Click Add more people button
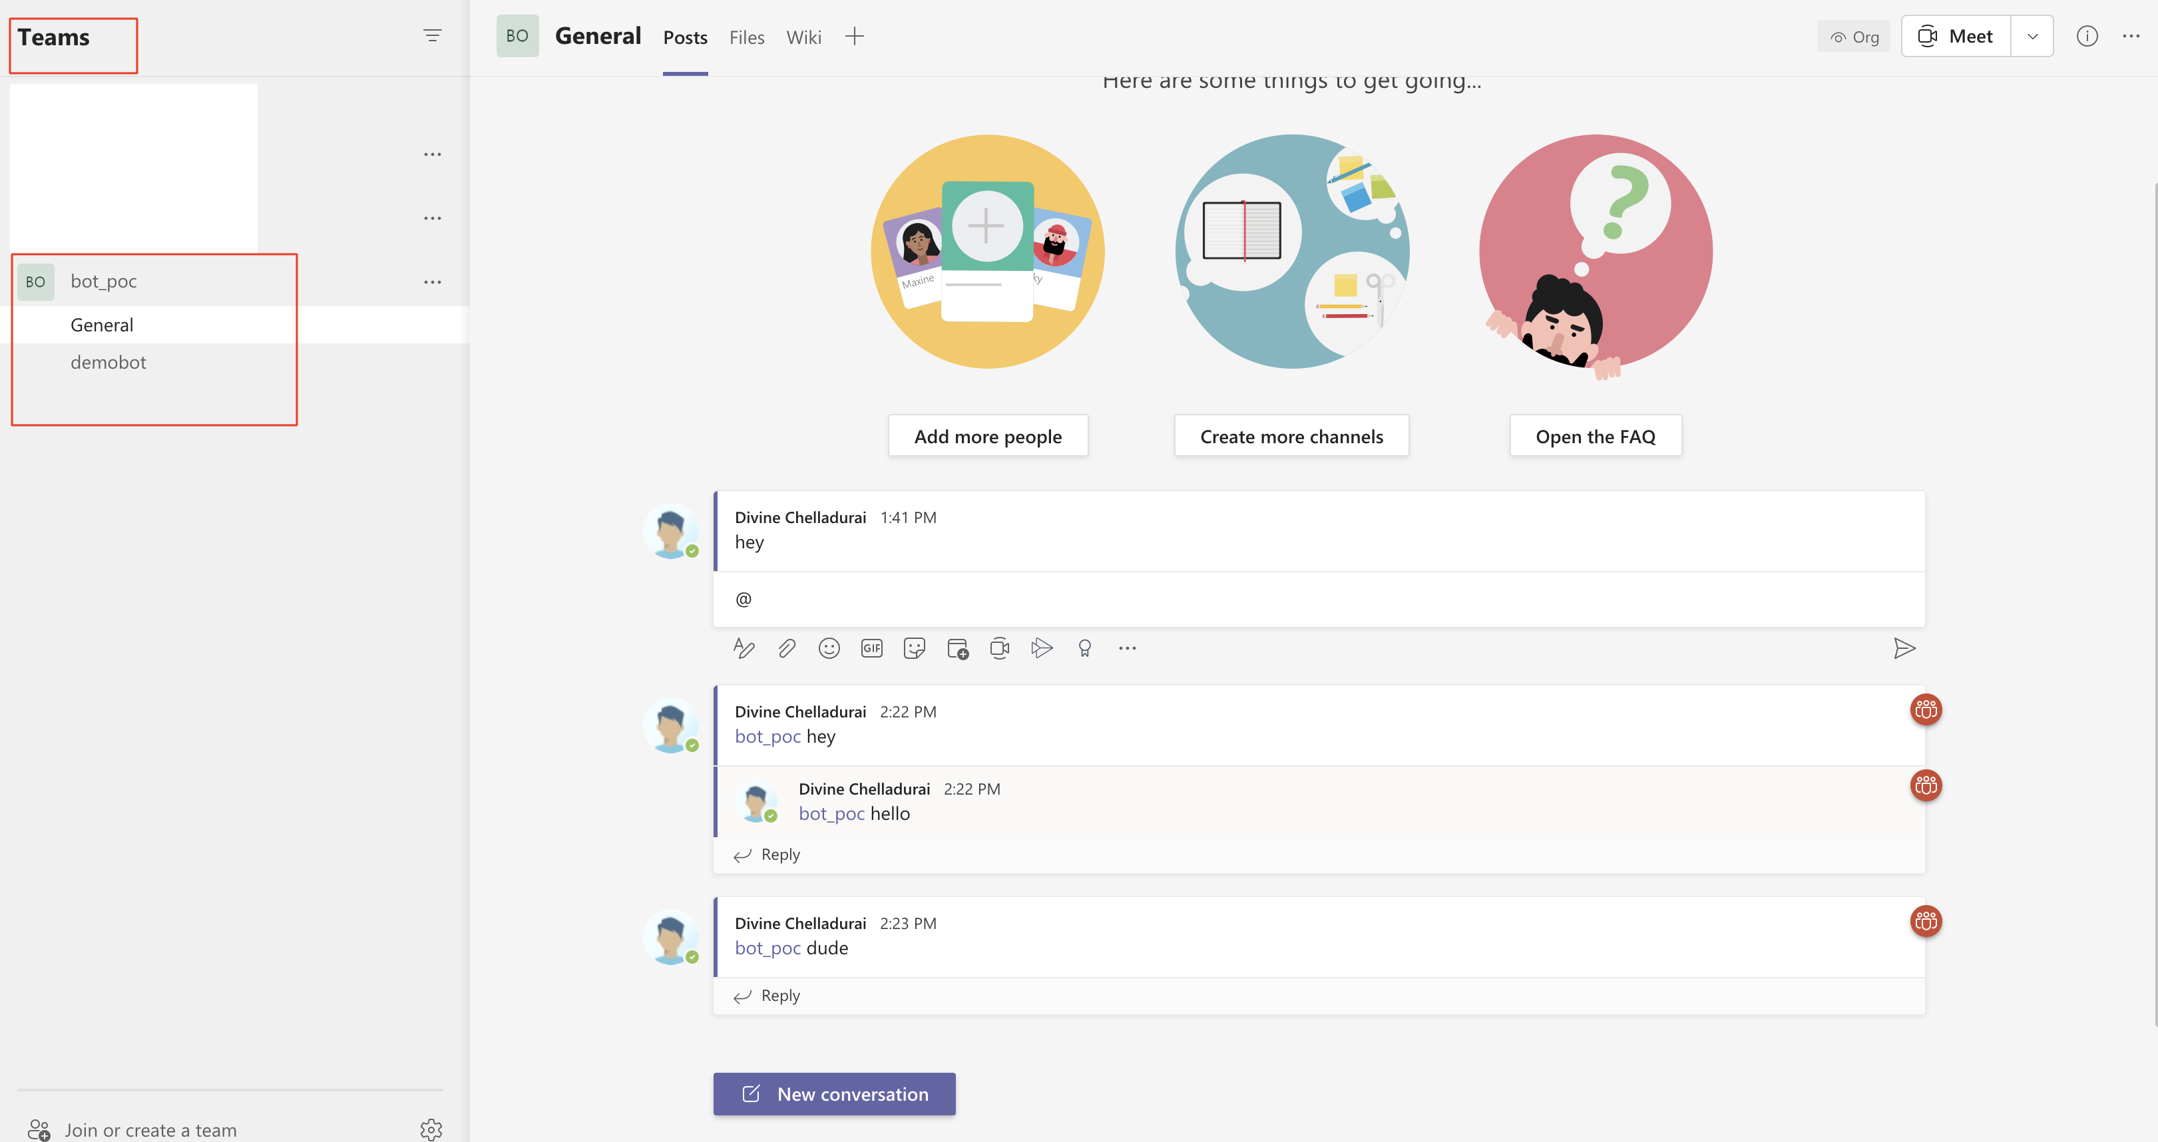Viewport: 2158px width, 1142px height. (x=988, y=436)
